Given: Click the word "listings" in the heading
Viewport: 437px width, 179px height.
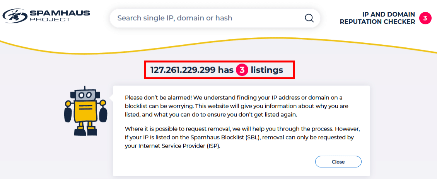Looking at the screenshot, I should (x=267, y=70).
